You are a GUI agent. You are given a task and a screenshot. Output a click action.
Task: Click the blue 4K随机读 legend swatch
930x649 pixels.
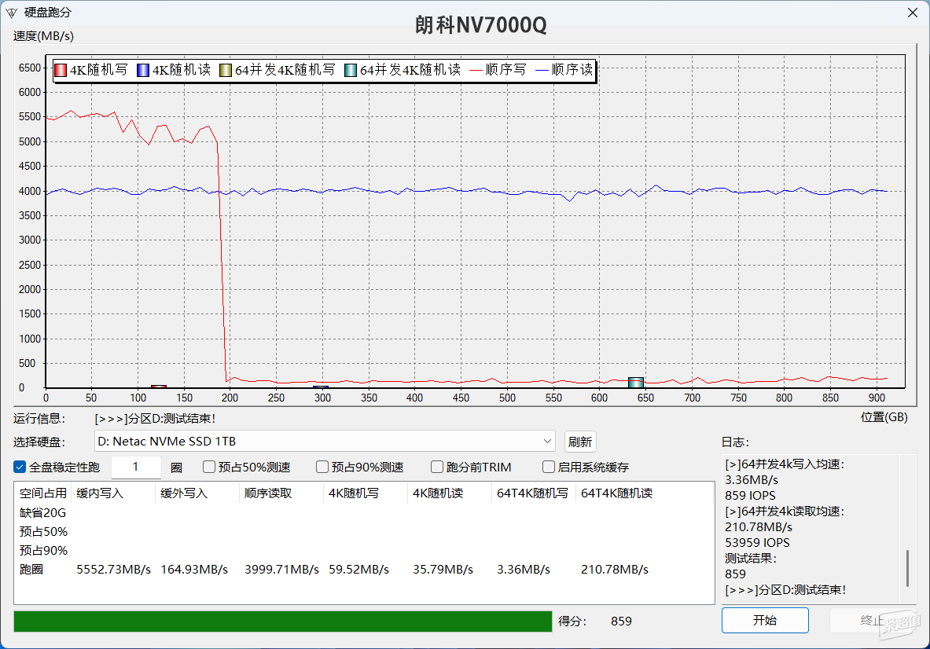click(143, 70)
